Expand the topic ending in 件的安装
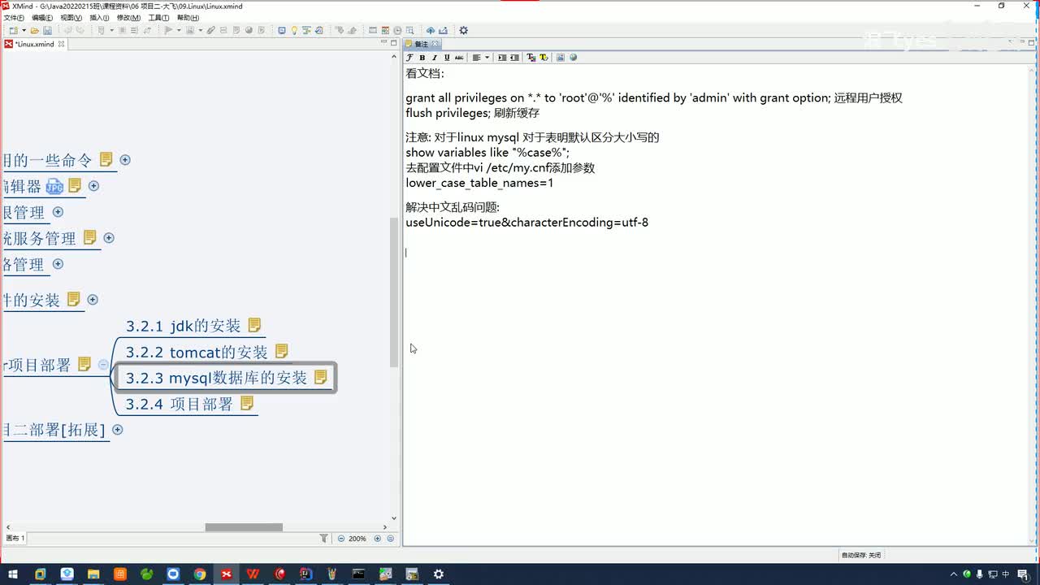This screenshot has height=585, width=1040. tap(93, 300)
